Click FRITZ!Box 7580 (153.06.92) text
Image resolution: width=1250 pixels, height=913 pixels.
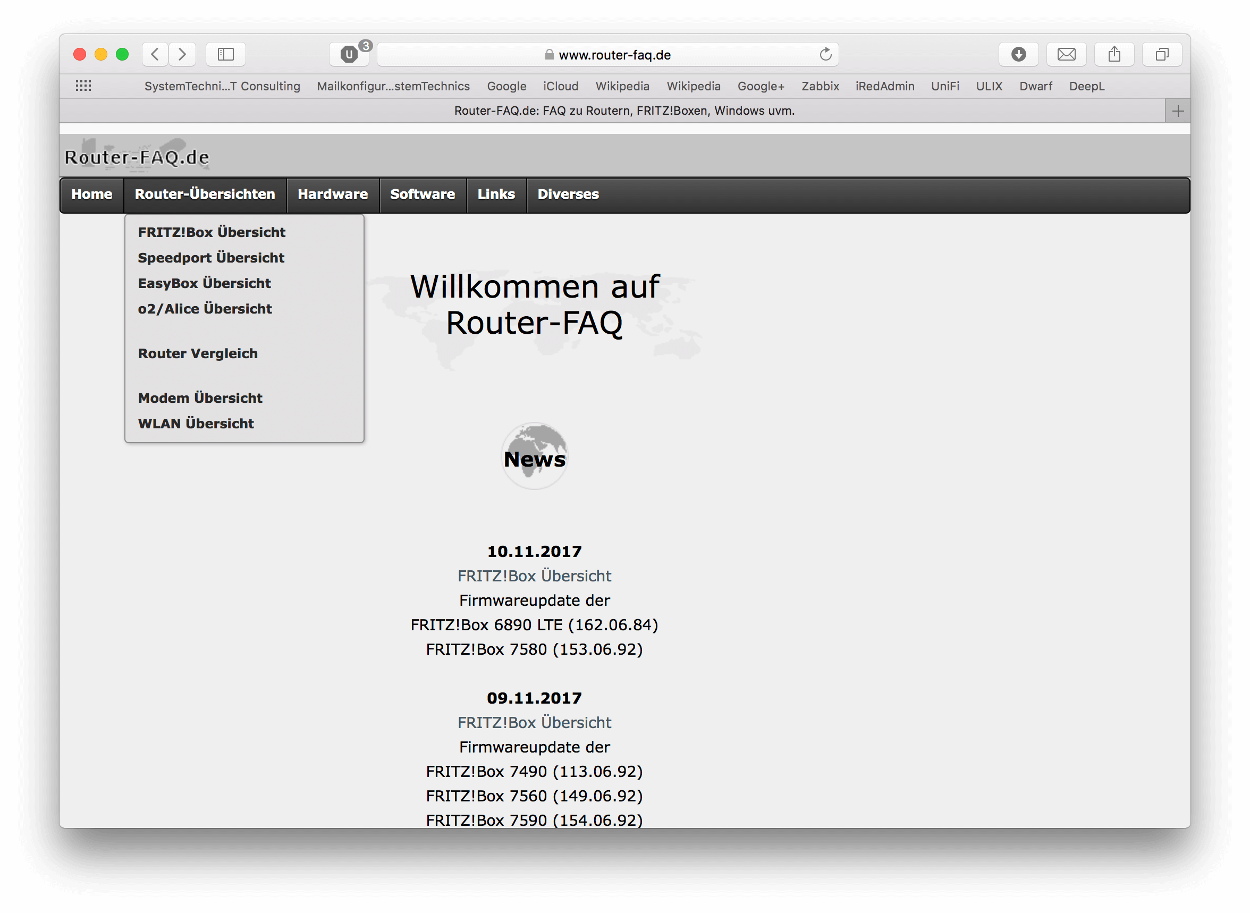534,649
